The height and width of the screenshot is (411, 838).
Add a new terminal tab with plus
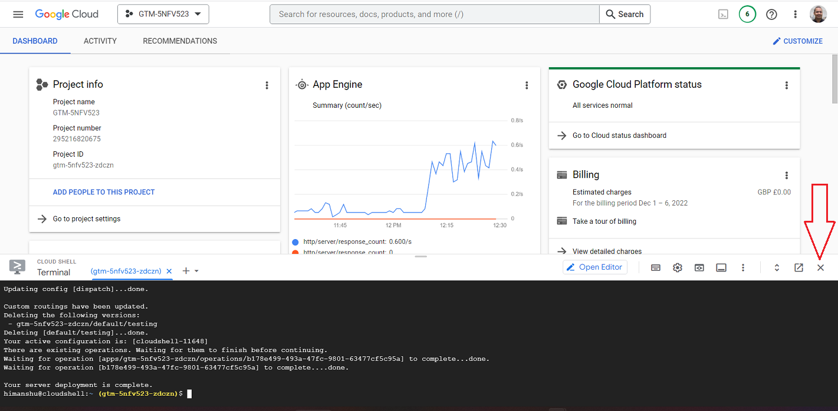tap(186, 271)
